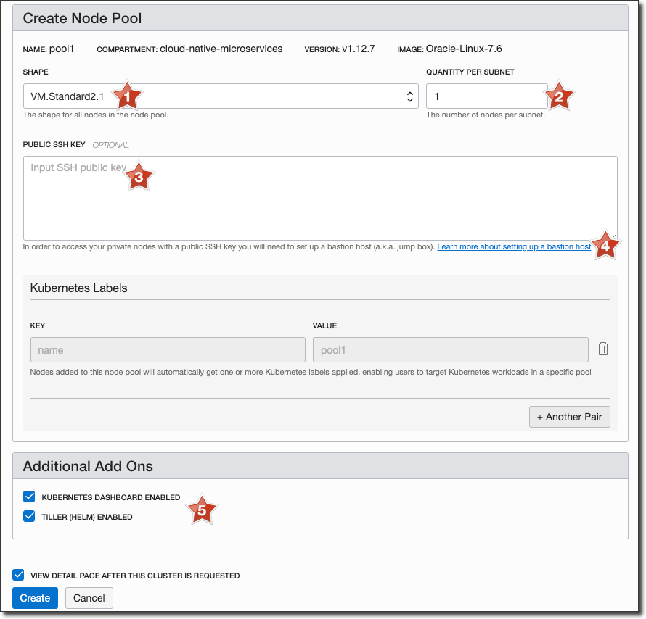Toggle Kubernetes Dashboard Enabled checkbox
The width and height of the screenshot is (646, 619).
click(x=29, y=497)
